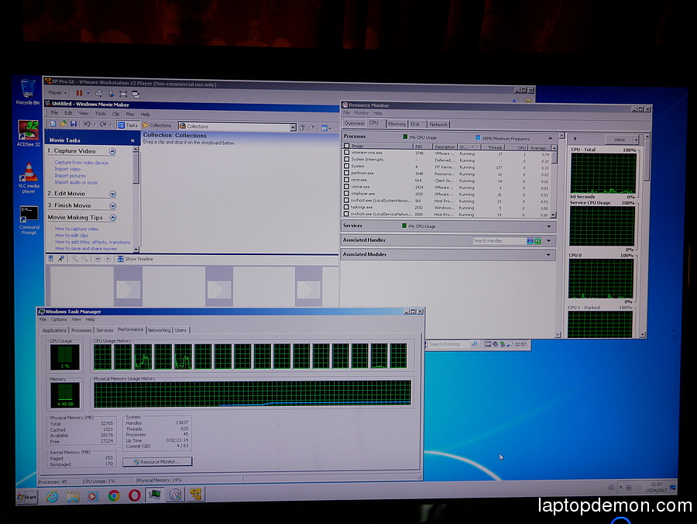Screen dimensions: 697x524
Task: Expand the Services section in Resource Monitor
Action: pyautogui.click(x=549, y=226)
